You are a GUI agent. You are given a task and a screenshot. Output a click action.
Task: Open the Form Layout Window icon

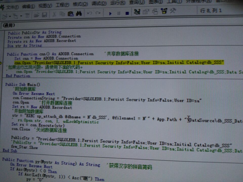click(x=155, y=11)
